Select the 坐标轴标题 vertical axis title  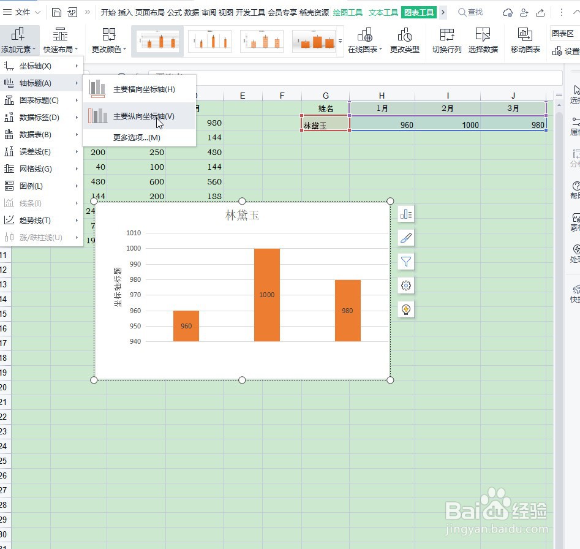117,287
